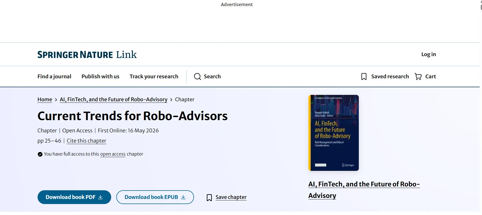Click Cite this chapter link
Image resolution: width=482 pixels, height=215 pixels.
[86, 141]
